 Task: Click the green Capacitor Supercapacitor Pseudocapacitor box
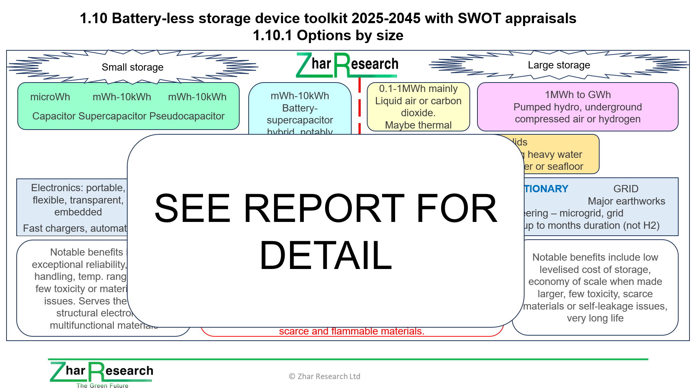point(128,106)
